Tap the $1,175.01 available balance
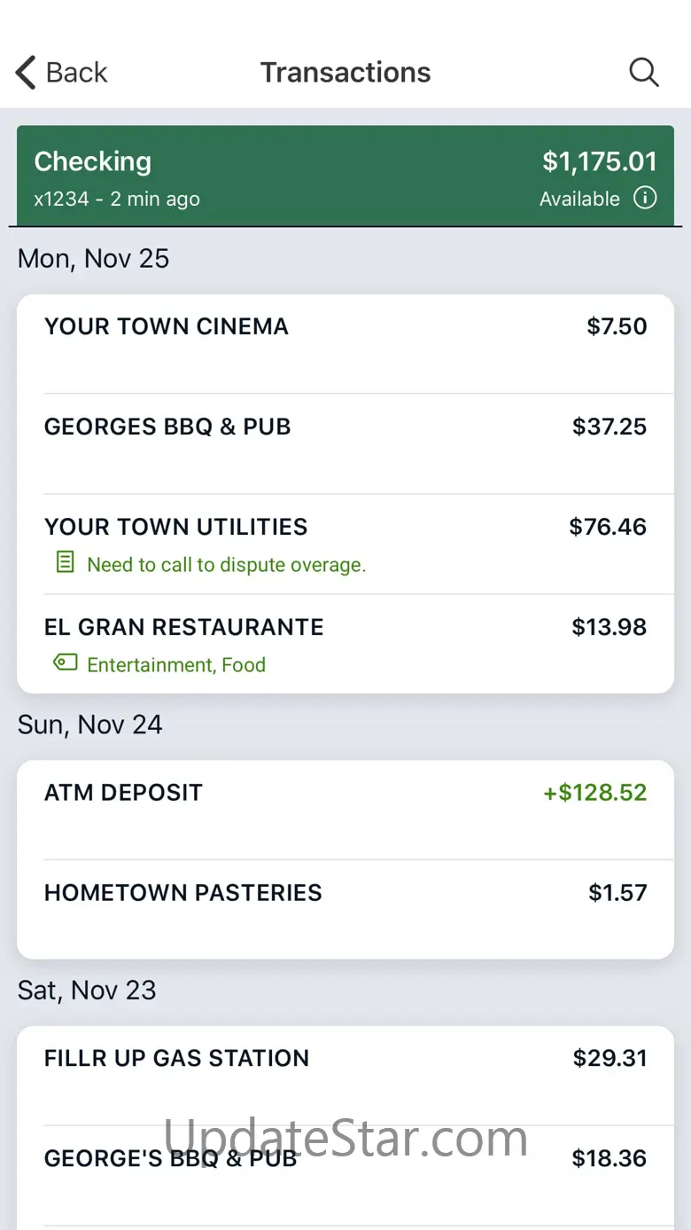The height and width of the screenshot is (1230, 691). click(599, 161)
